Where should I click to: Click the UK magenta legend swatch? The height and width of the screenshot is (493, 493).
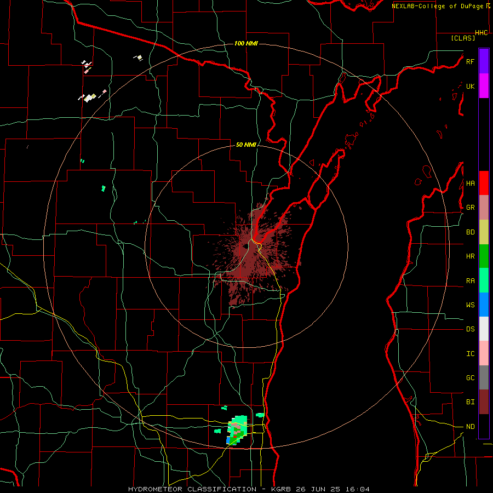coord(484,86)
